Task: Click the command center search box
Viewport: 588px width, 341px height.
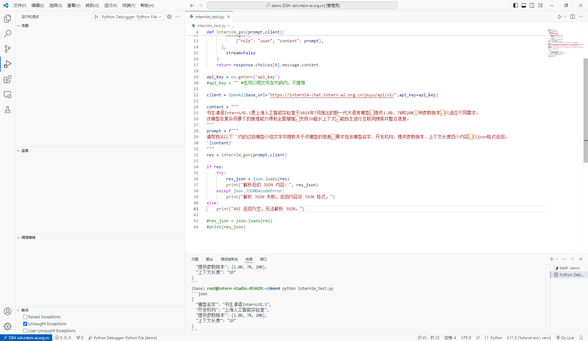Action: [x=302, y=5]
